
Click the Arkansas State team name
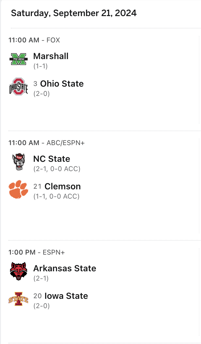[65, 268]
